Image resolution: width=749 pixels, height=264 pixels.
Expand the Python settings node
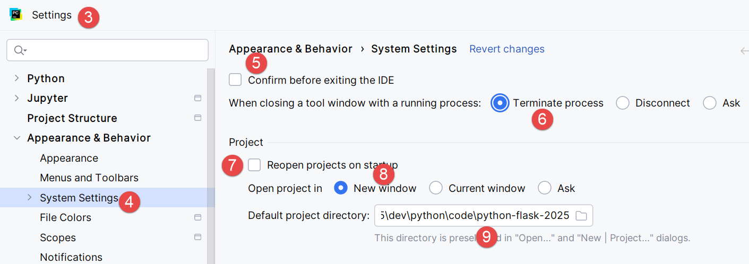click(x=17, y=78)
